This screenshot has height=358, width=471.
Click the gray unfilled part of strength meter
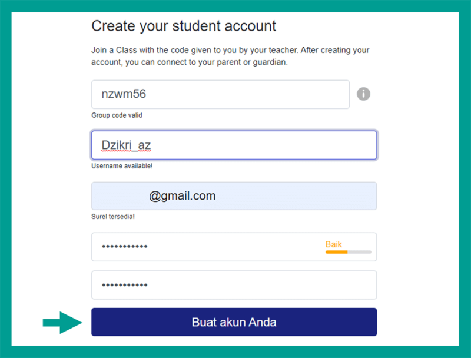click(360, 252)
